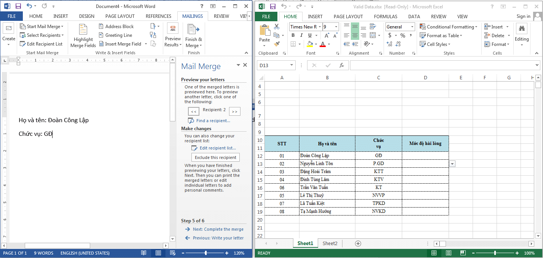Apply Italic formatting in Excel
This screenshot has width=543, height=258.
(302, 35)
